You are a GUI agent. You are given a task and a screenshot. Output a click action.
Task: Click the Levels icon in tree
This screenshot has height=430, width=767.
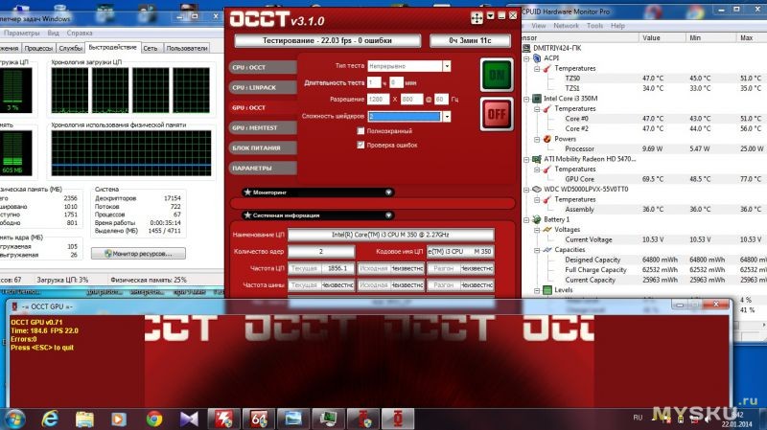[547, 290]
